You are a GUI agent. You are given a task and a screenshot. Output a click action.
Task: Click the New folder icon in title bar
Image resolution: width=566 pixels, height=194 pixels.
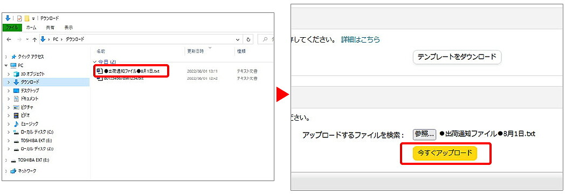point(27,18)
